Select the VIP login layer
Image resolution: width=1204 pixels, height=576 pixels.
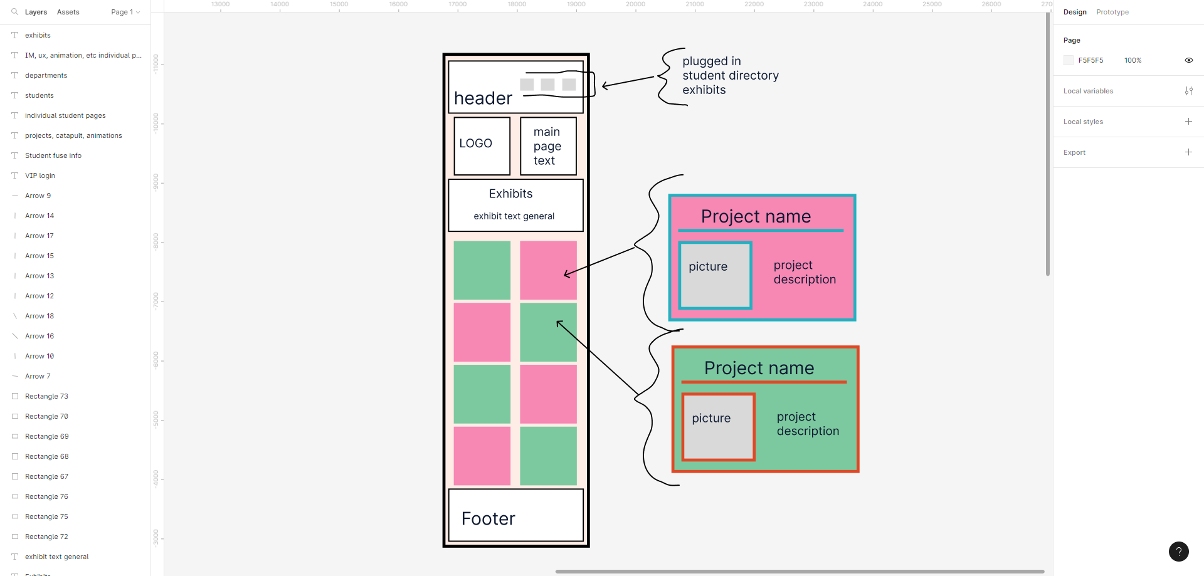tap(40, 175)
